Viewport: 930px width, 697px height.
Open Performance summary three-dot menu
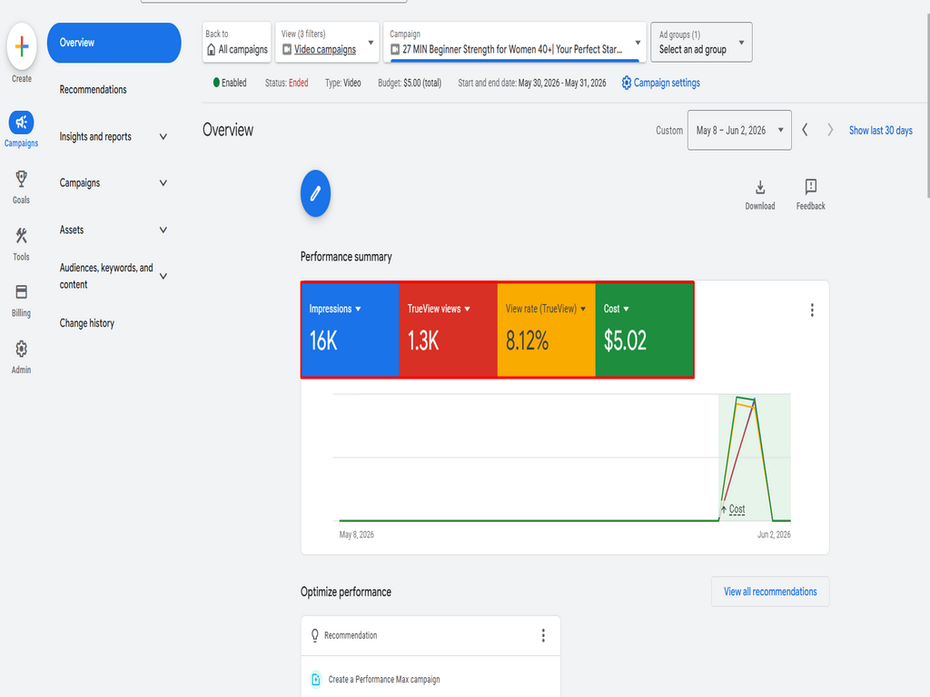pyautogui.click(x=812, y=310)
